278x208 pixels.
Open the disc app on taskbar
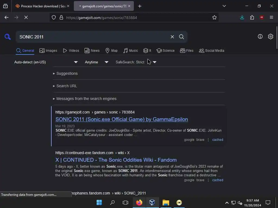(179, 203)
